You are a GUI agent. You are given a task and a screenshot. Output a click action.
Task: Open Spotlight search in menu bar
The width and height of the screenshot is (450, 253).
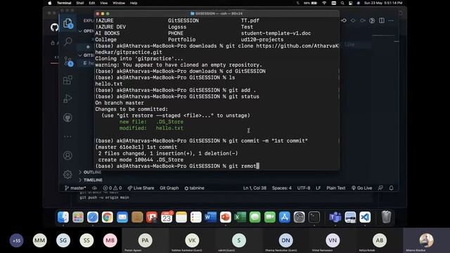click(342, 3)
